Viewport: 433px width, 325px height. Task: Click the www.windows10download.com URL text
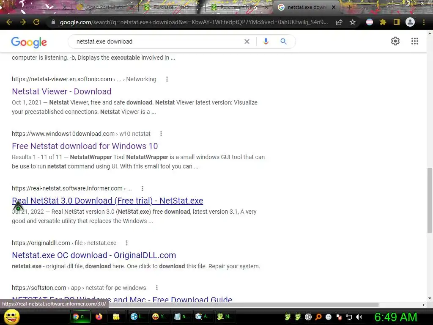coord(63,134)
